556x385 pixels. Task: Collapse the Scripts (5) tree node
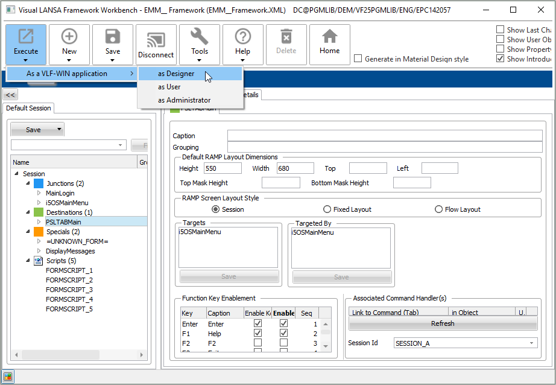pyautogui.click(x=28, y=261)
